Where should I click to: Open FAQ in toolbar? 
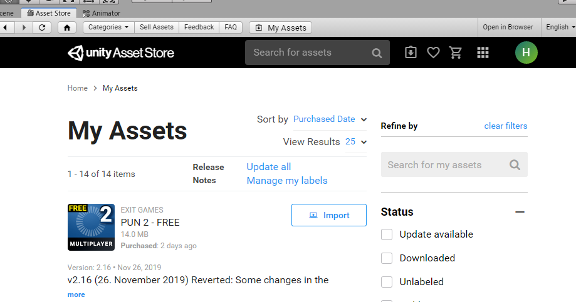coord(231,28)
